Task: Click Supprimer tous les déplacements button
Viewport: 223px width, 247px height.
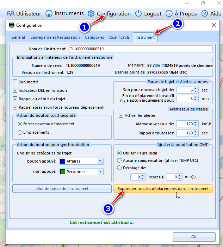Action: pyautogui.click(x=163, y=189)
